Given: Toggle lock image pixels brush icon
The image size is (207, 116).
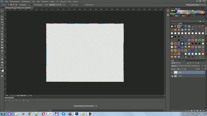Looking at the screenshot, I should [x=180, y=69].
